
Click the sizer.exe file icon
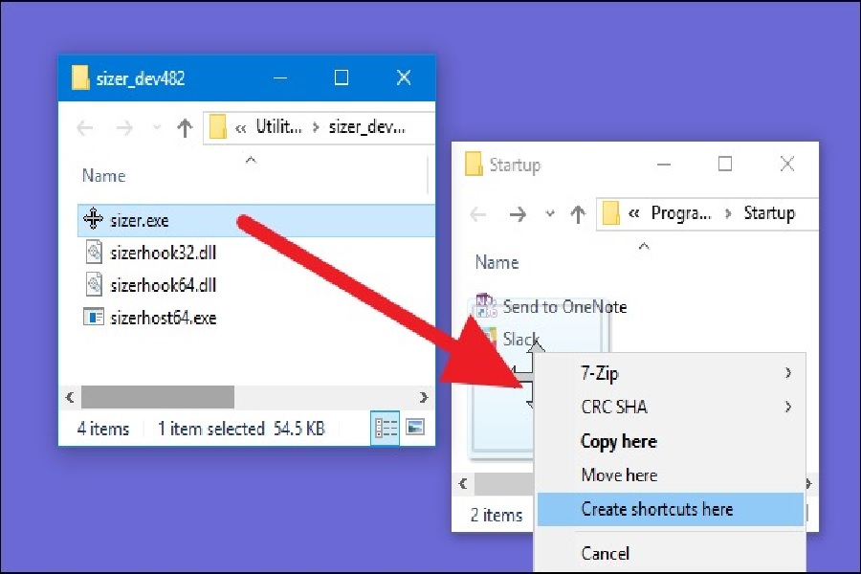93,220
